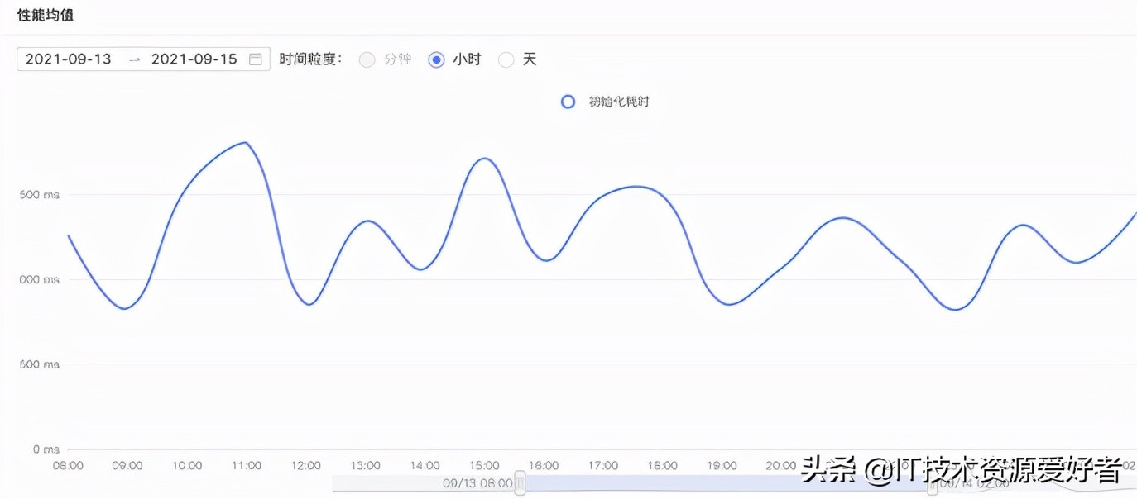Click the arrow between the two dates
The image size is (1137, 499).
pyautogui.click(x=136, y=59)
